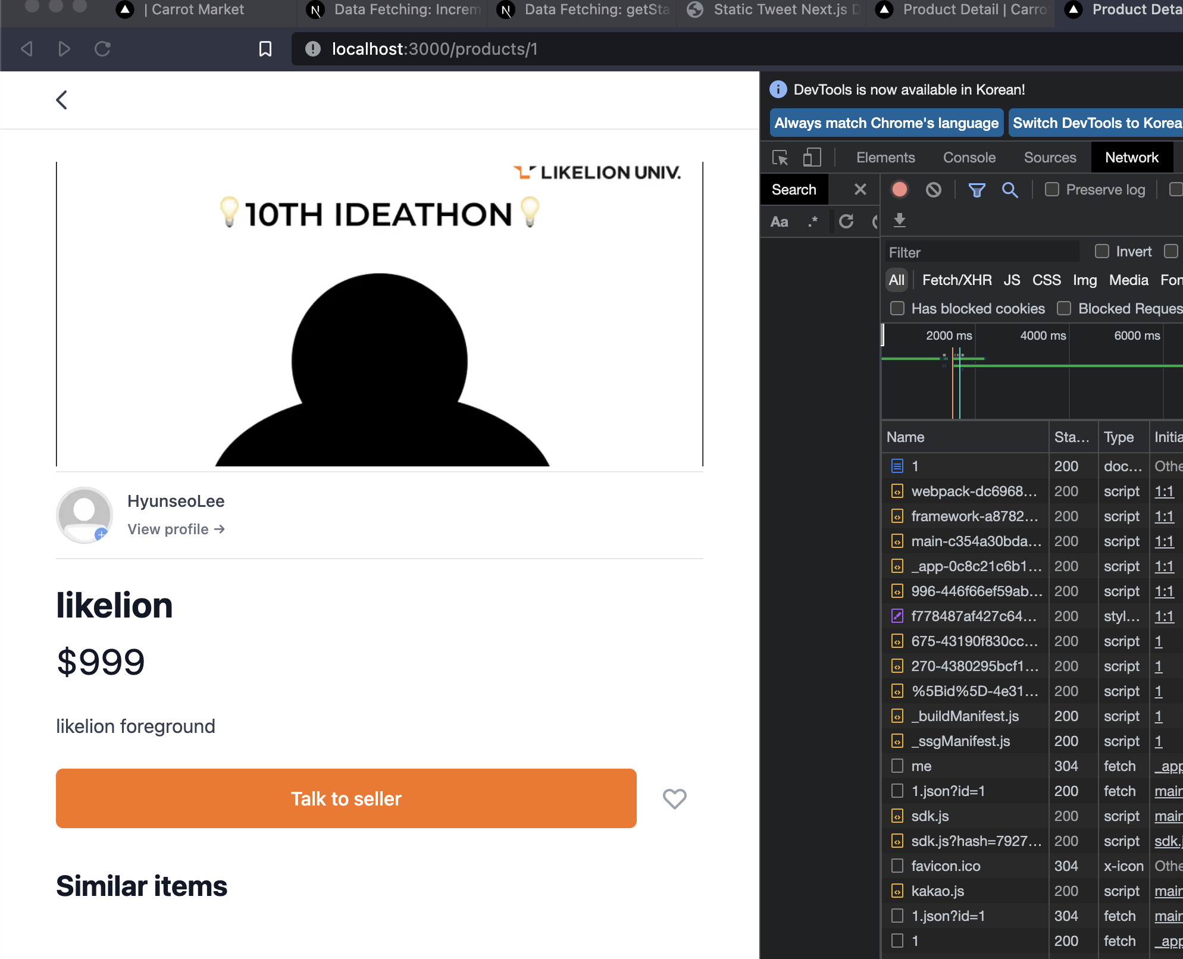This screenshot has height=959, width=1183.
Task: Select the Fetch/XHR request type filter
Action: [x=956, y=280]
